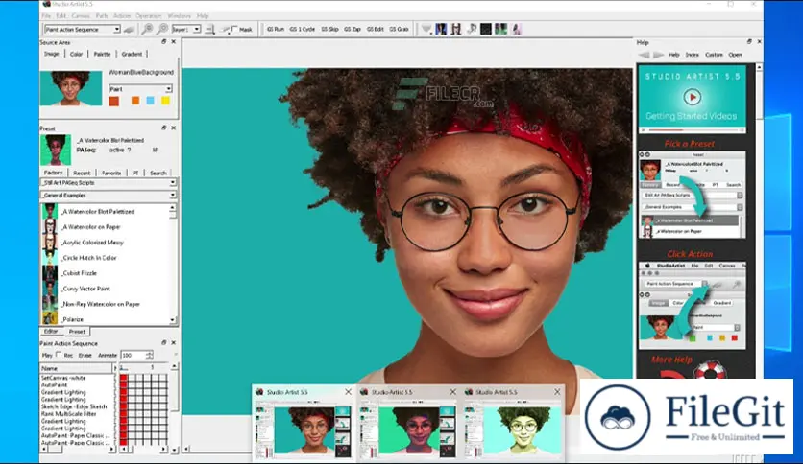
Task: Click the preset list scroll down arrow
Action: coord(173,320)
